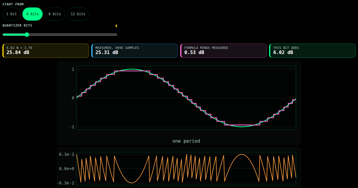
Task: Click the 6.02 dB value
Action: click(283, 53)
